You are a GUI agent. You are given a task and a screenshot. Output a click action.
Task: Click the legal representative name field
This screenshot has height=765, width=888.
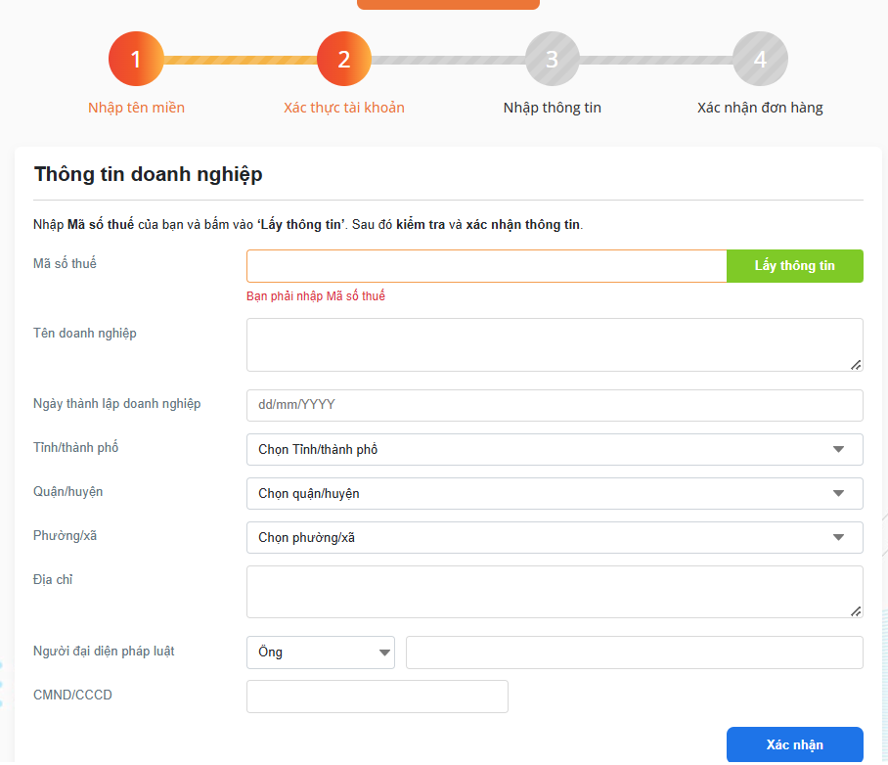tap(634, 652)
